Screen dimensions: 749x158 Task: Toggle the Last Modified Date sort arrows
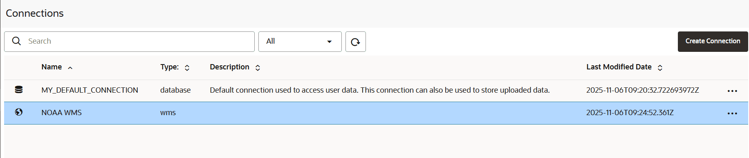point(660,68)
